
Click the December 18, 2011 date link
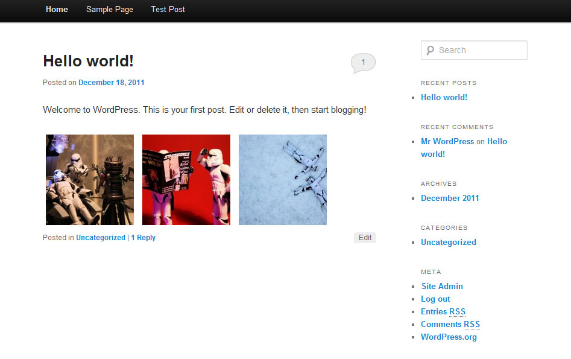click(112, 83)
